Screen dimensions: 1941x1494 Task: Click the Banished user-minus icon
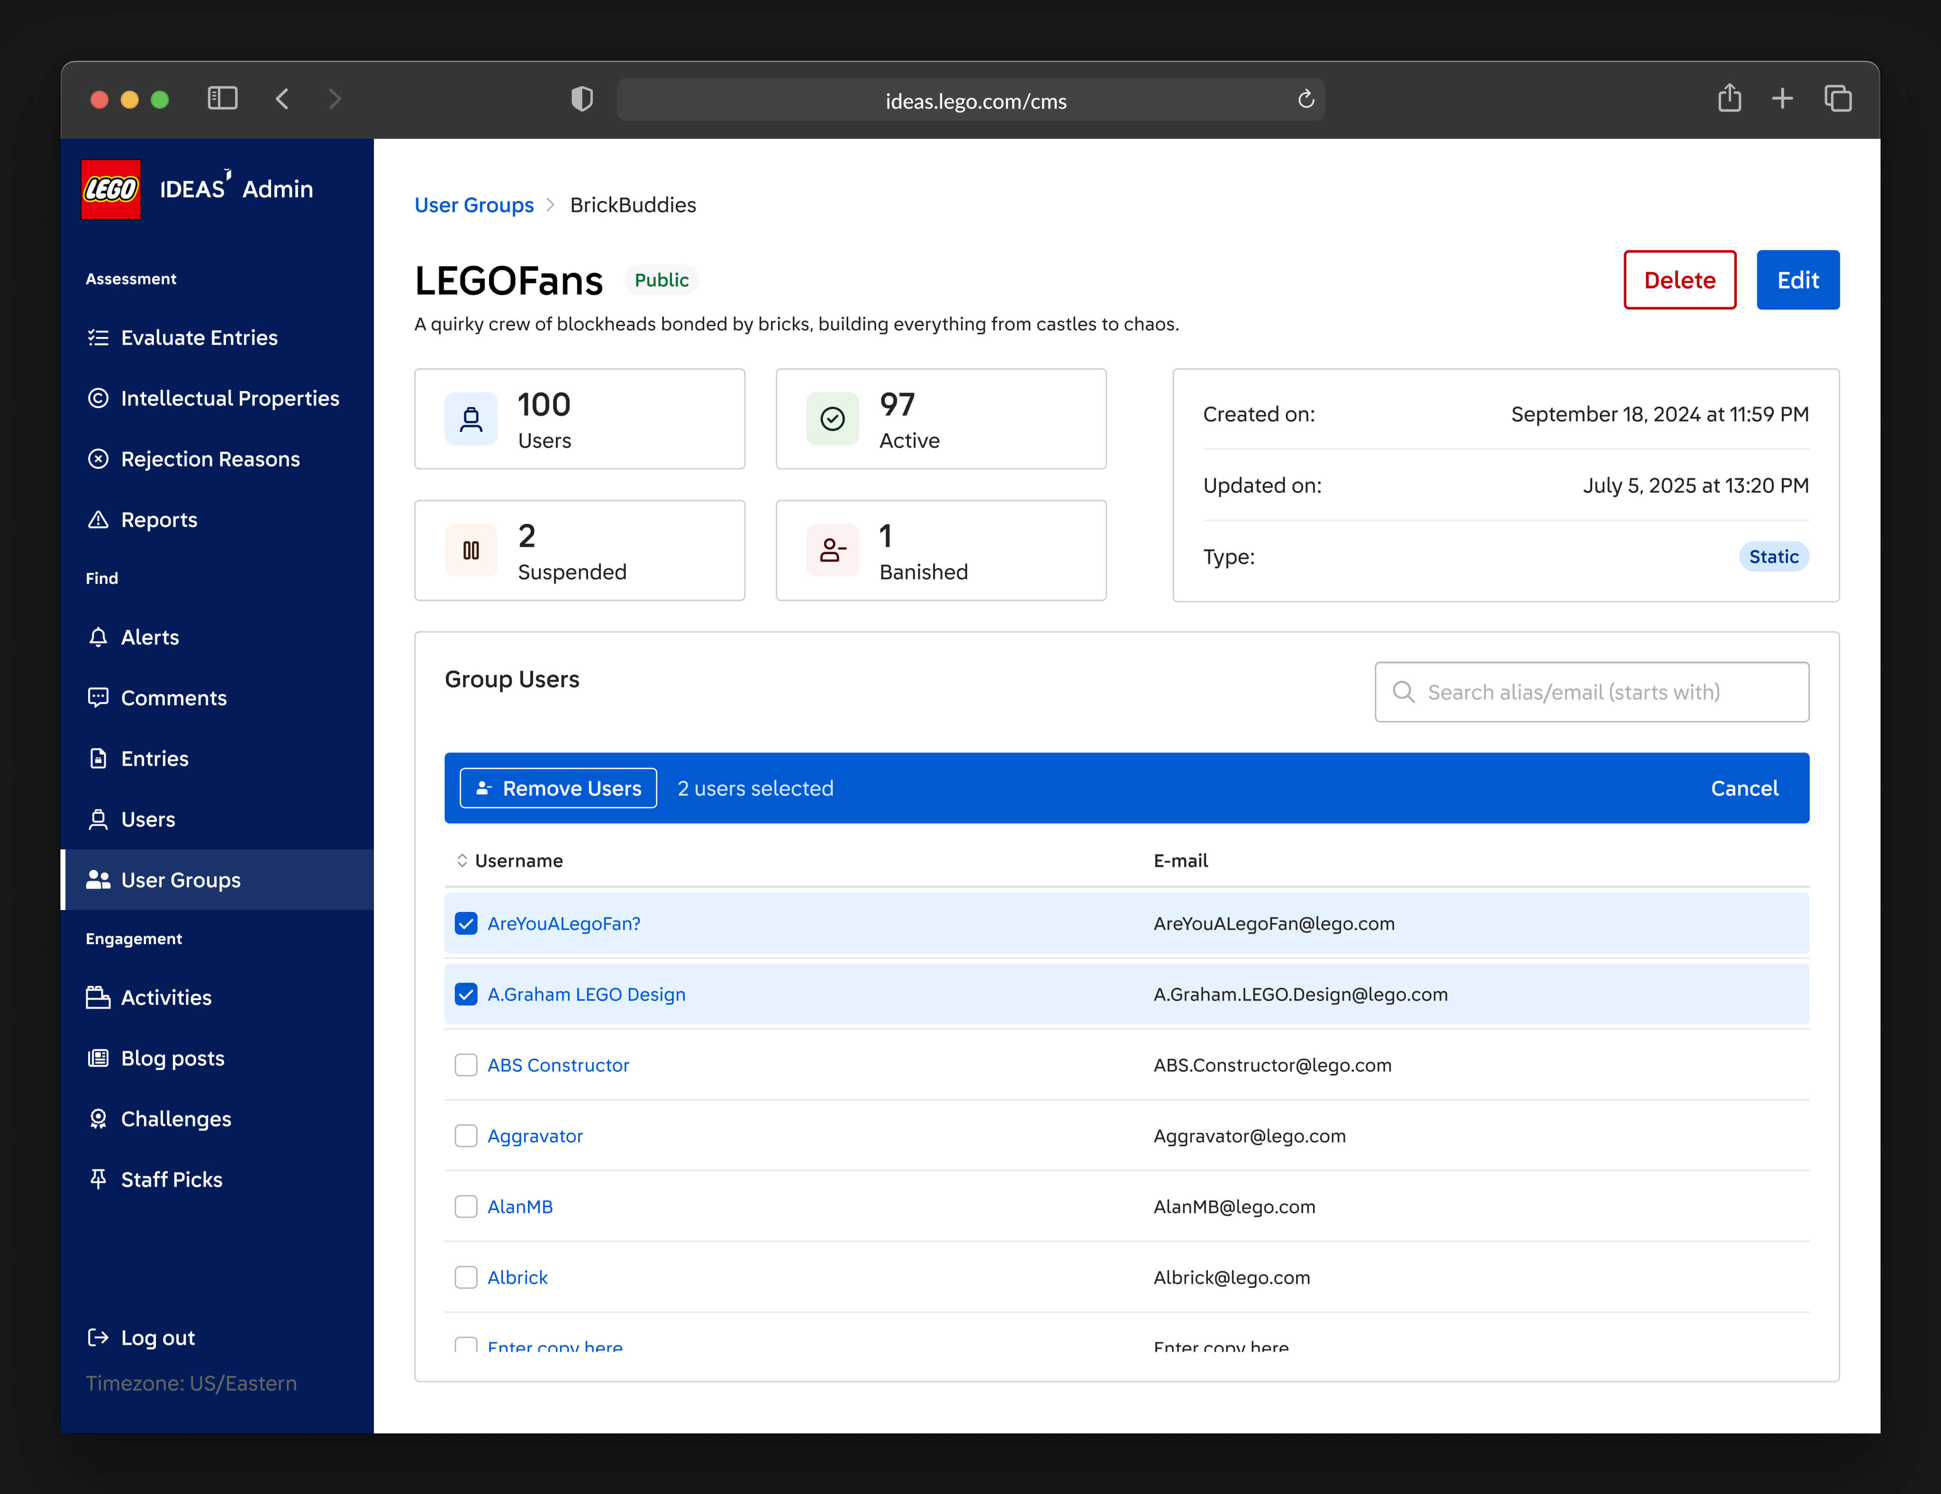pos(833,551)
